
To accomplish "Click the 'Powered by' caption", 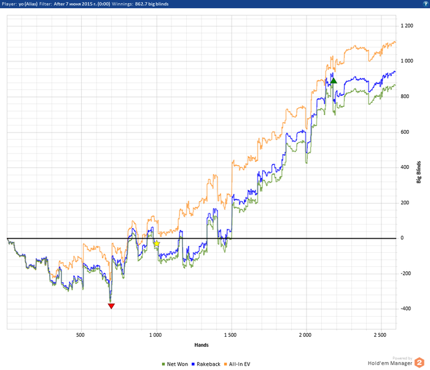I will tap(402, 358).
